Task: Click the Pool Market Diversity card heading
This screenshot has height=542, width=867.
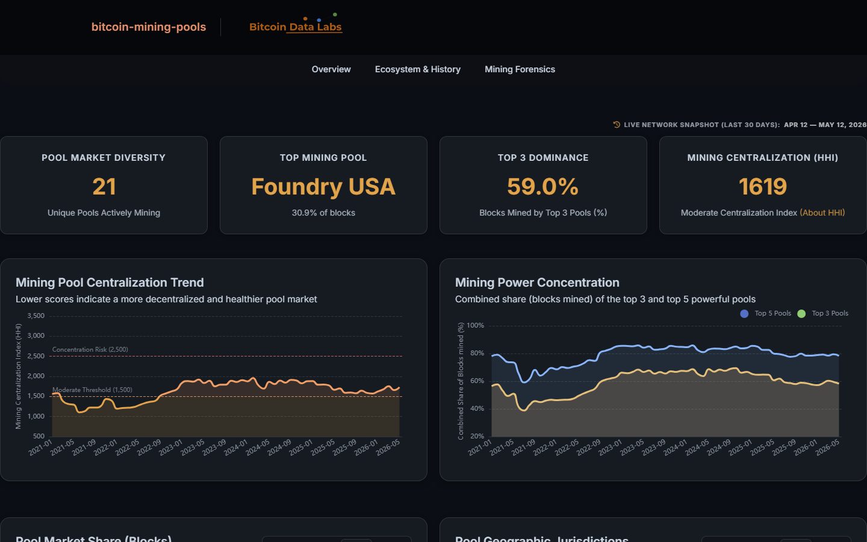Action: (104, 158)
